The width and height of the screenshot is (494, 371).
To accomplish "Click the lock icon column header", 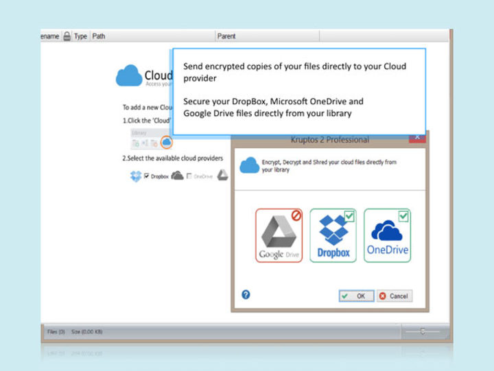I will tap(67, 36).
